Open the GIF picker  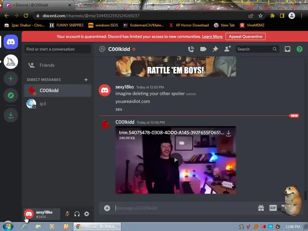click(x=273, y=208)
